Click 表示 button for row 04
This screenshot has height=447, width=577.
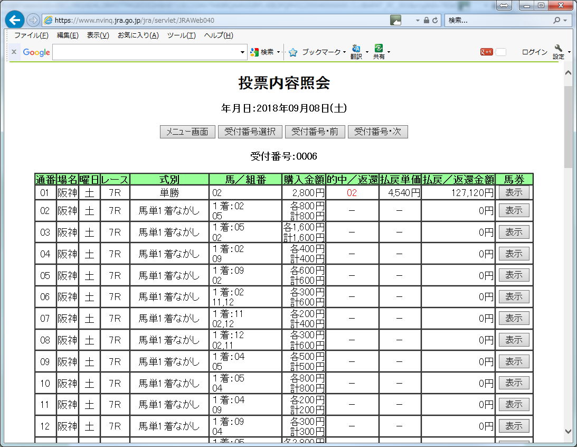coord(514,254)
